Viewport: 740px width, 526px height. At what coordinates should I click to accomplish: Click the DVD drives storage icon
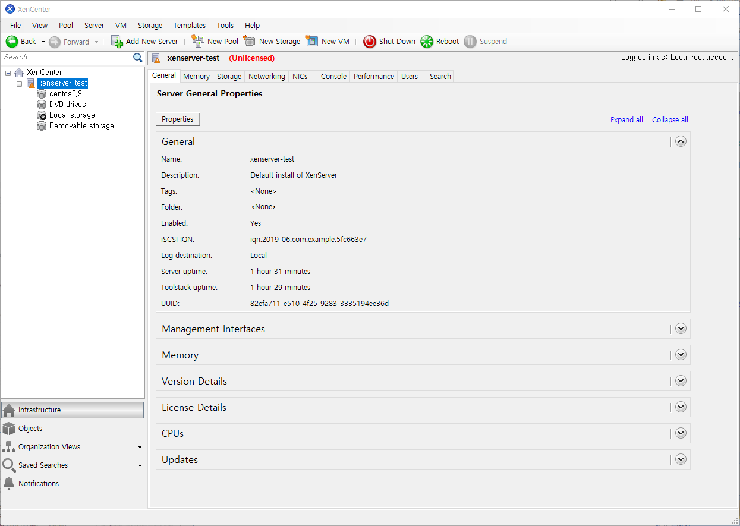pyautogui.click(x=42, y=105)
